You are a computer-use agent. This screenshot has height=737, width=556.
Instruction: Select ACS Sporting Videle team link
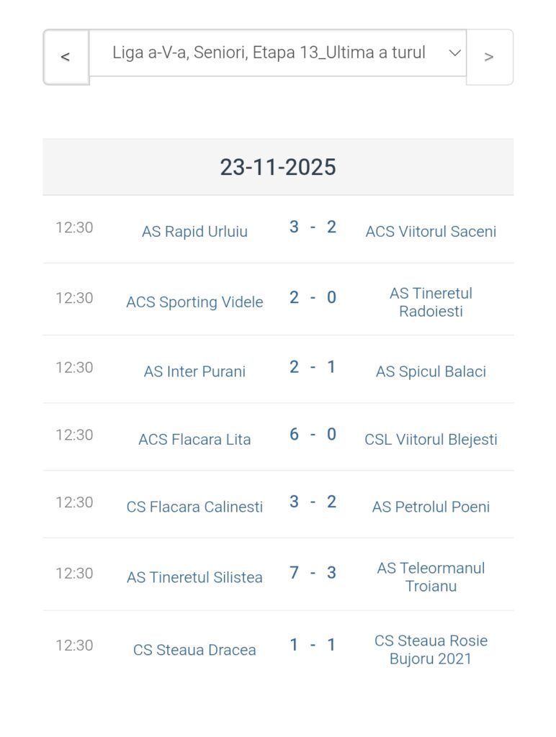tap(194, 302)
